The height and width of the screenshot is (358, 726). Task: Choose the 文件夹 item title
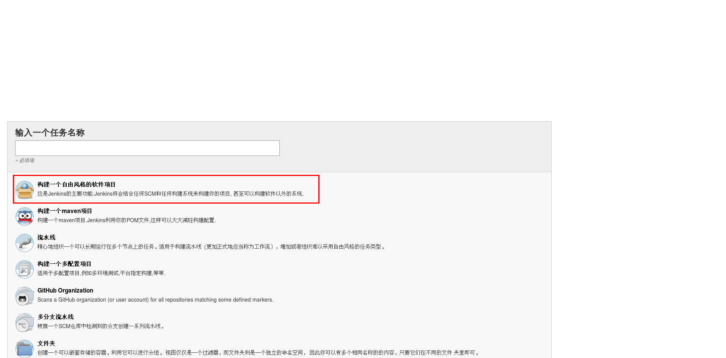pos(46,343)
